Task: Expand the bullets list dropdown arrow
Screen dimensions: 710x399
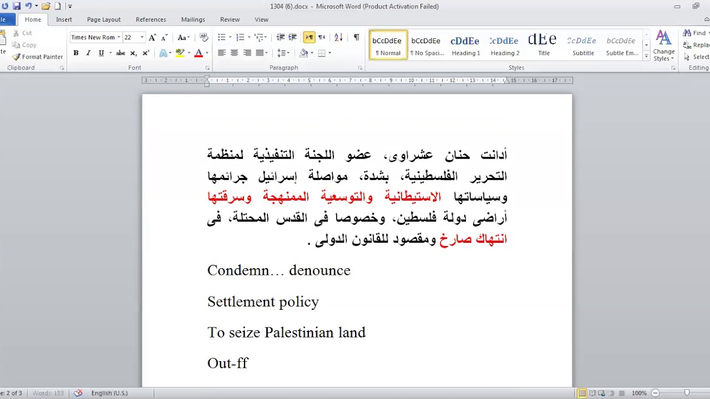Action: (230, 37)
